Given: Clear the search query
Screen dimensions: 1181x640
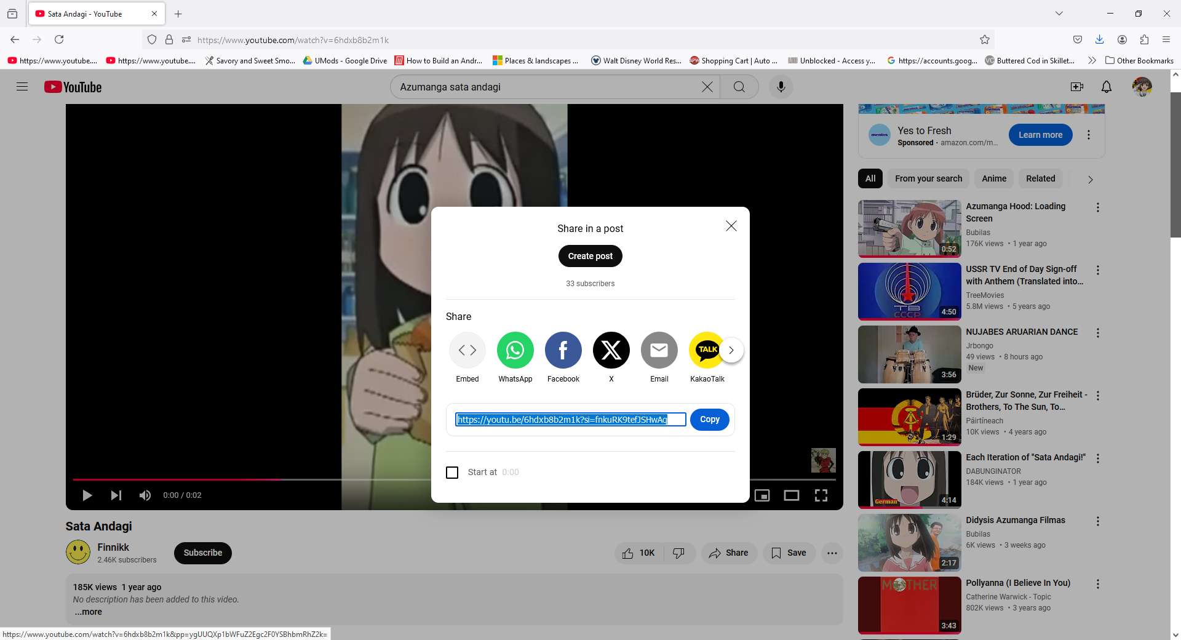Looking at the screenshot, I should 707,87.
